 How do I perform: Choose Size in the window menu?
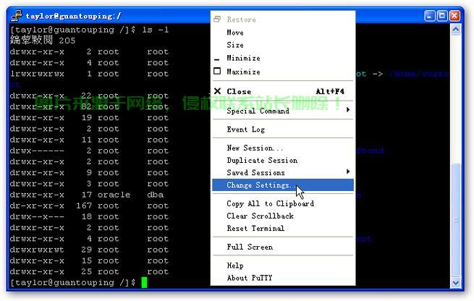pyautogui.click(x=283, y=45)
